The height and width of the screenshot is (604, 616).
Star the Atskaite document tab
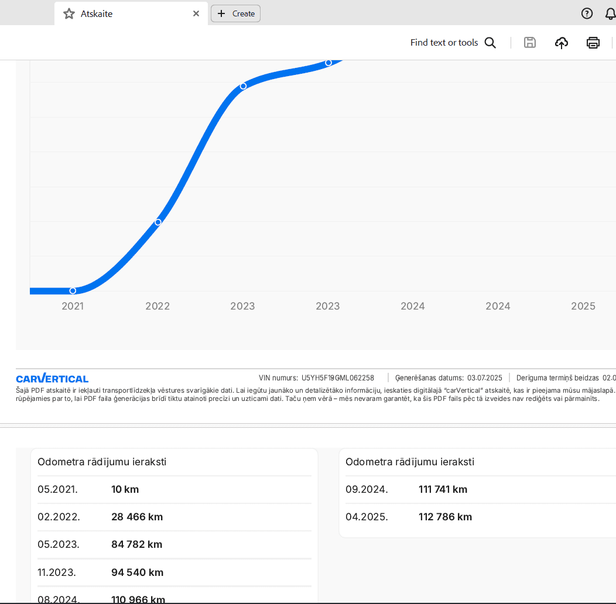[69, 13]
